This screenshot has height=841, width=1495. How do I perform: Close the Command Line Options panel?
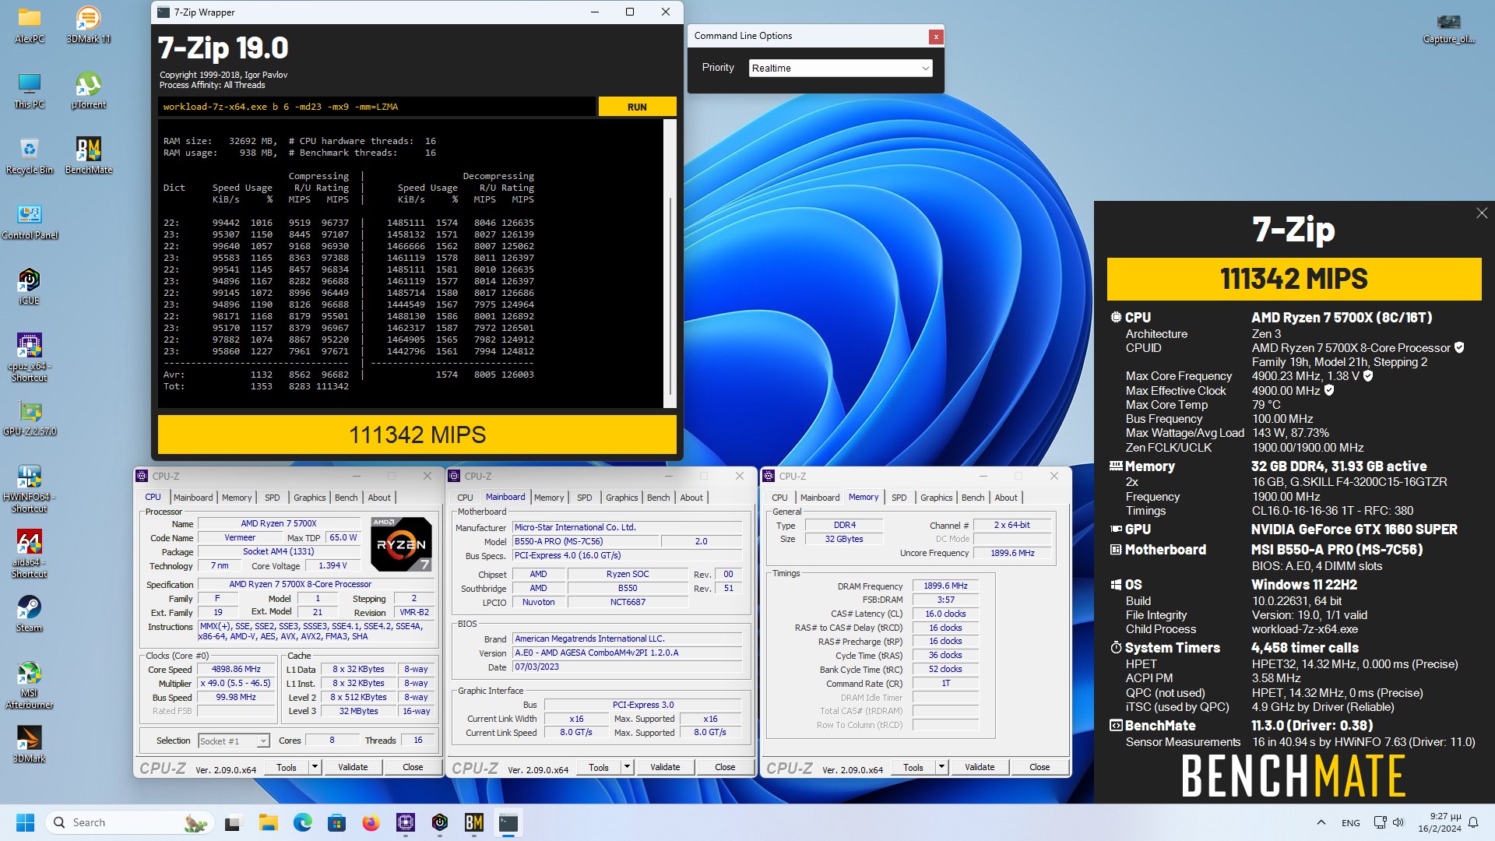(x=936, y=36)
